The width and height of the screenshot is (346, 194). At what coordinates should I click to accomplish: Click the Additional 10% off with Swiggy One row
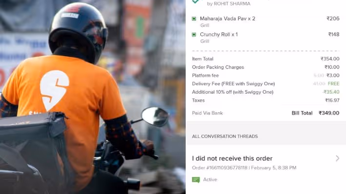click(x=266, y=92)
